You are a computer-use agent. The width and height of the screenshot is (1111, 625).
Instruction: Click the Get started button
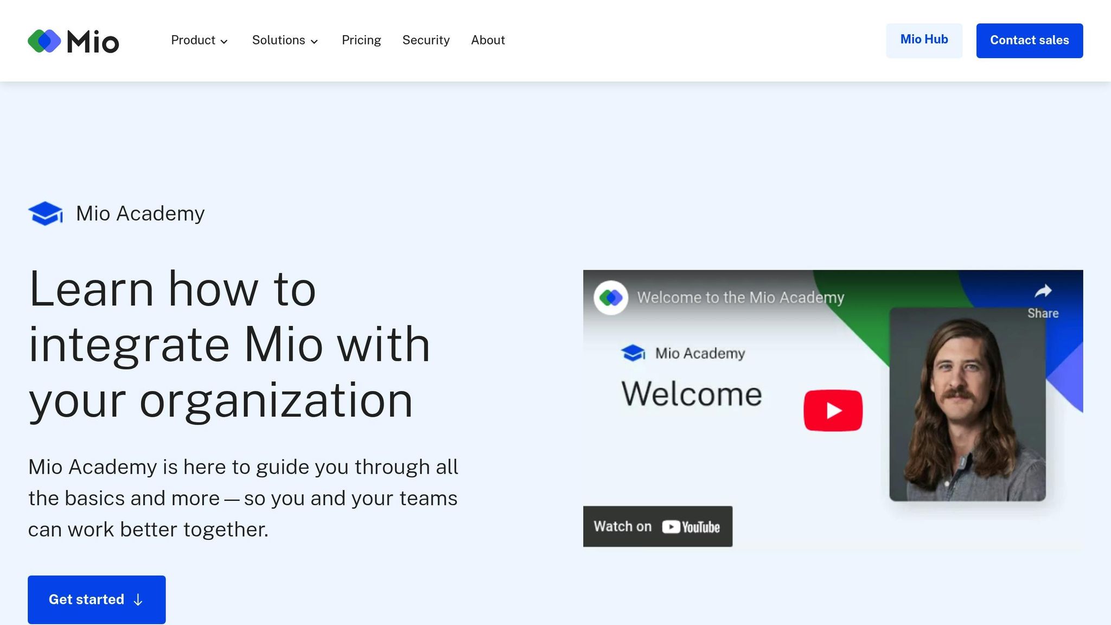coord(97,600)
